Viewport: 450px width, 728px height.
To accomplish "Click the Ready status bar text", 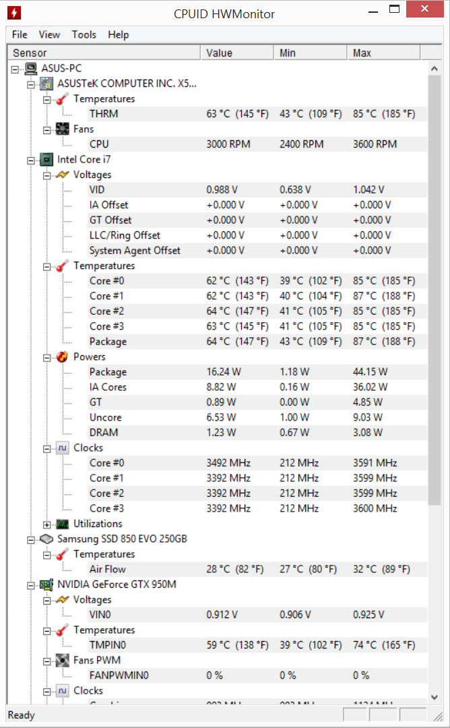I will (x=22, y=715).
